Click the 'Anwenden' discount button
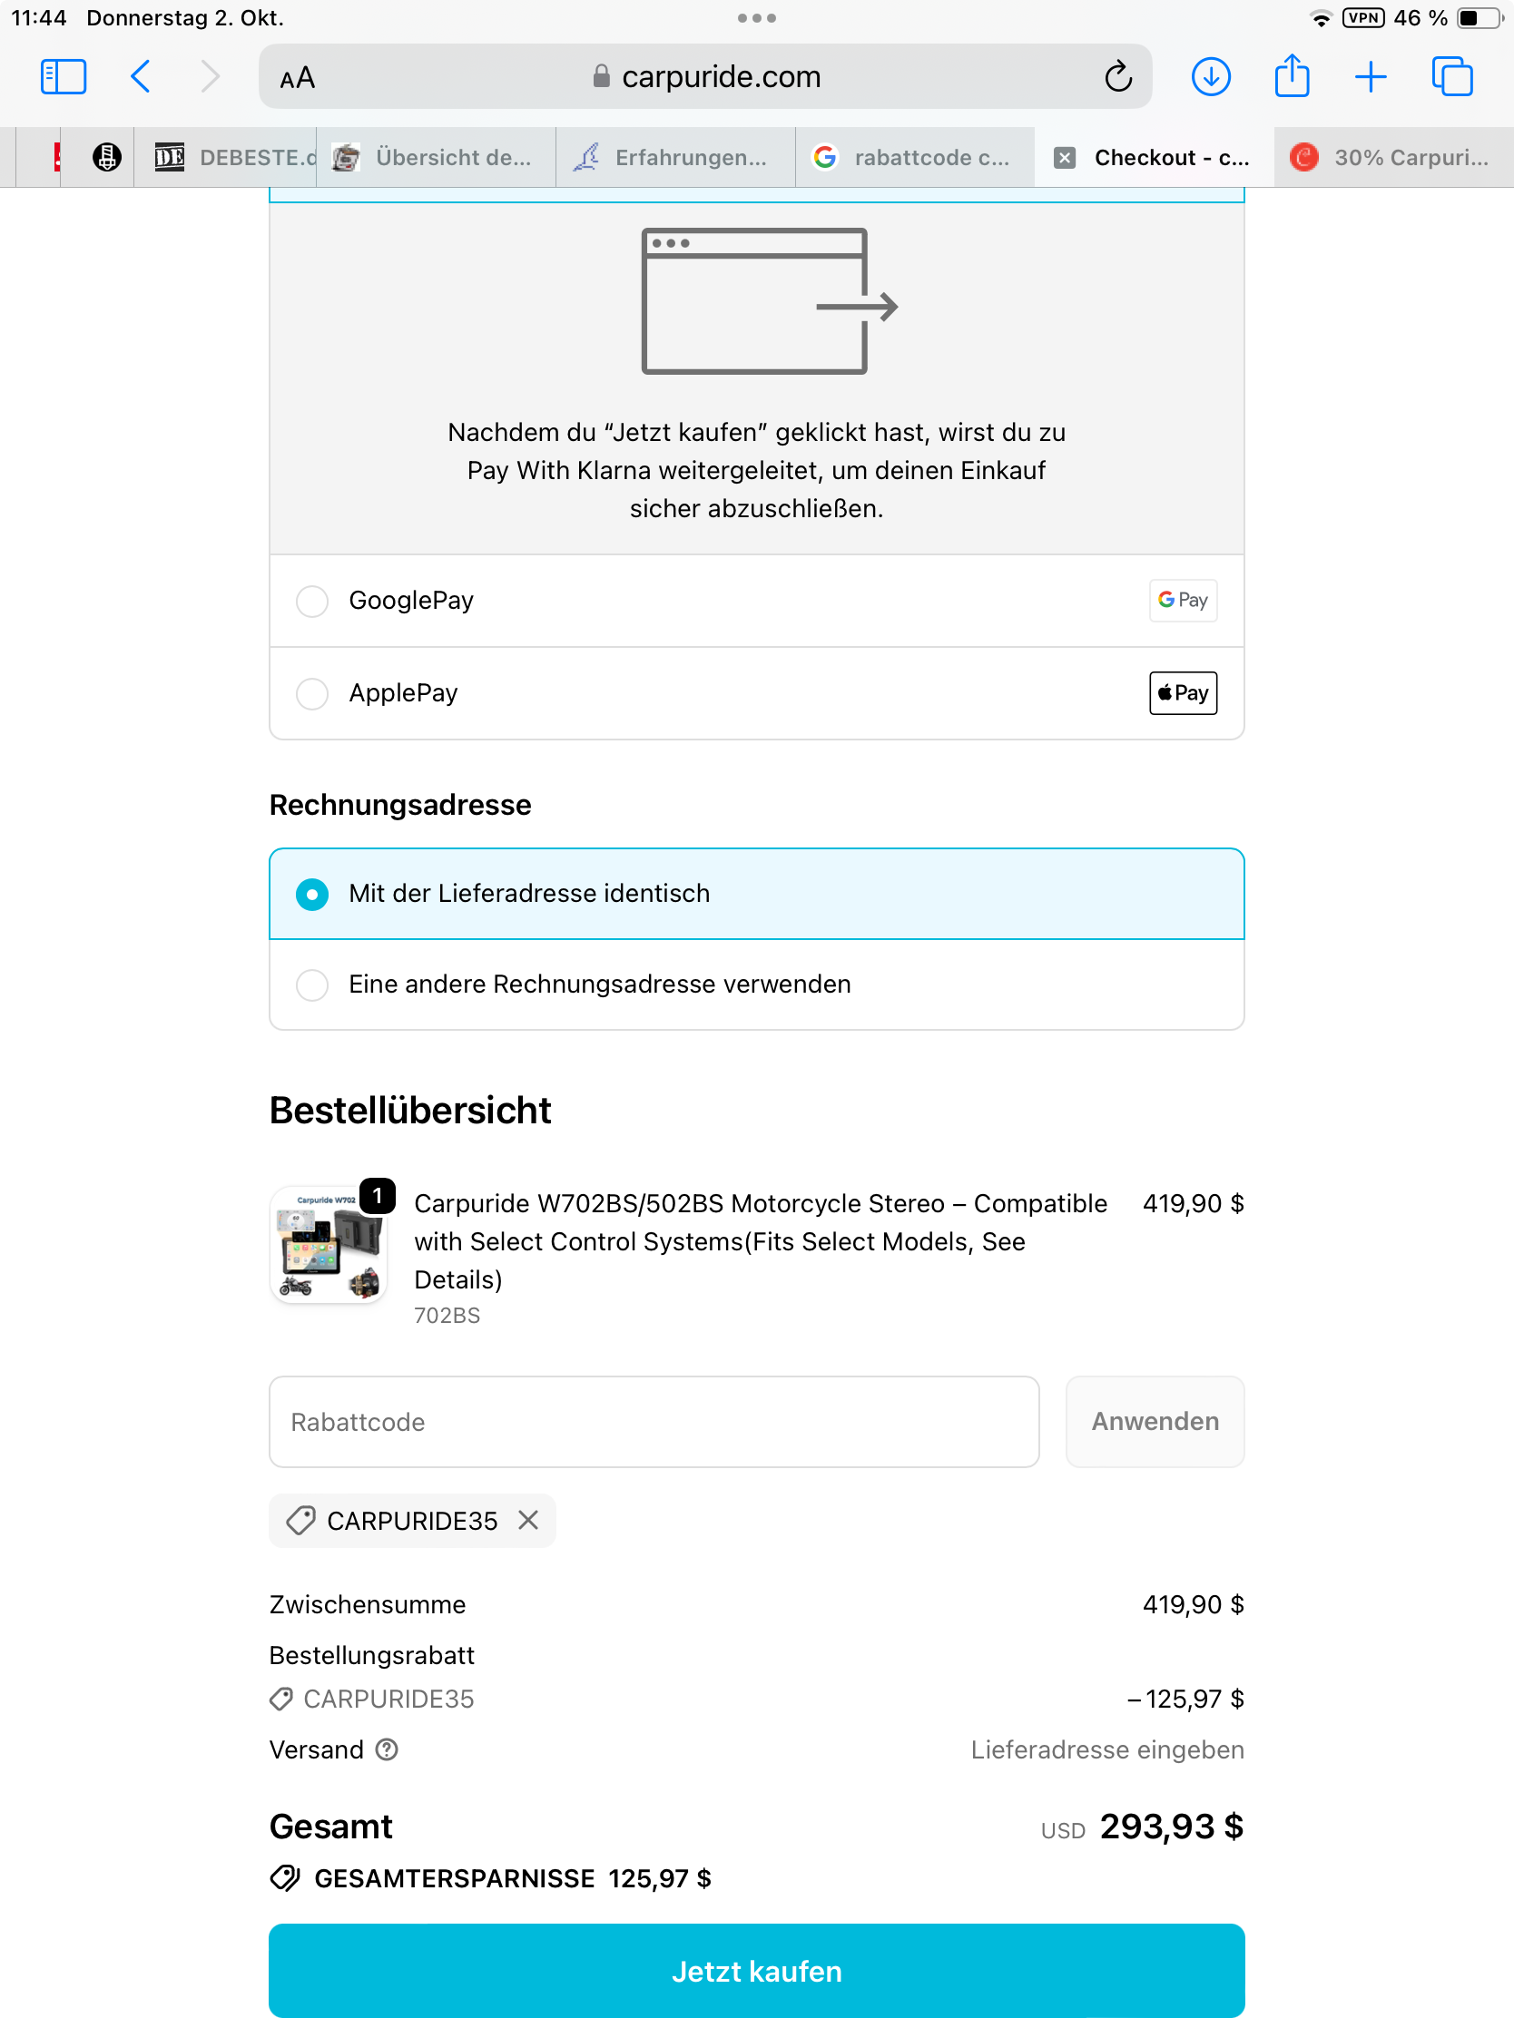Viewport: 1514px width, 2018px height. pyautogui.click(x=1155, y=1421)
